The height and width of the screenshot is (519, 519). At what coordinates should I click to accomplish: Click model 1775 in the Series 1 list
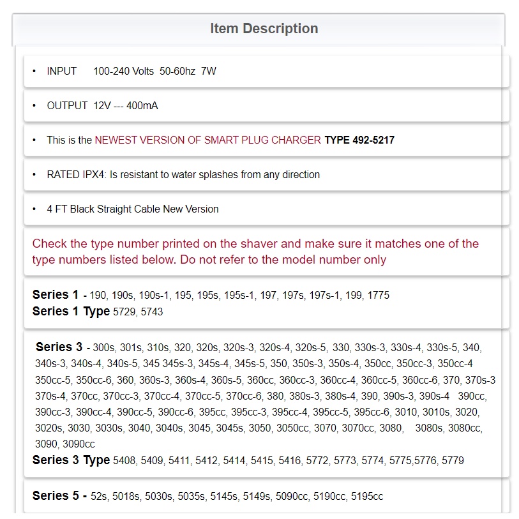pos(377,296)
